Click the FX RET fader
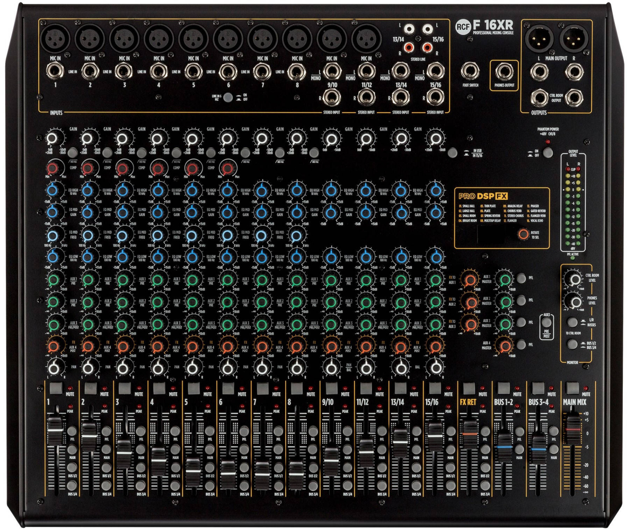The image size is (627, 530). (x=469, y=426)
